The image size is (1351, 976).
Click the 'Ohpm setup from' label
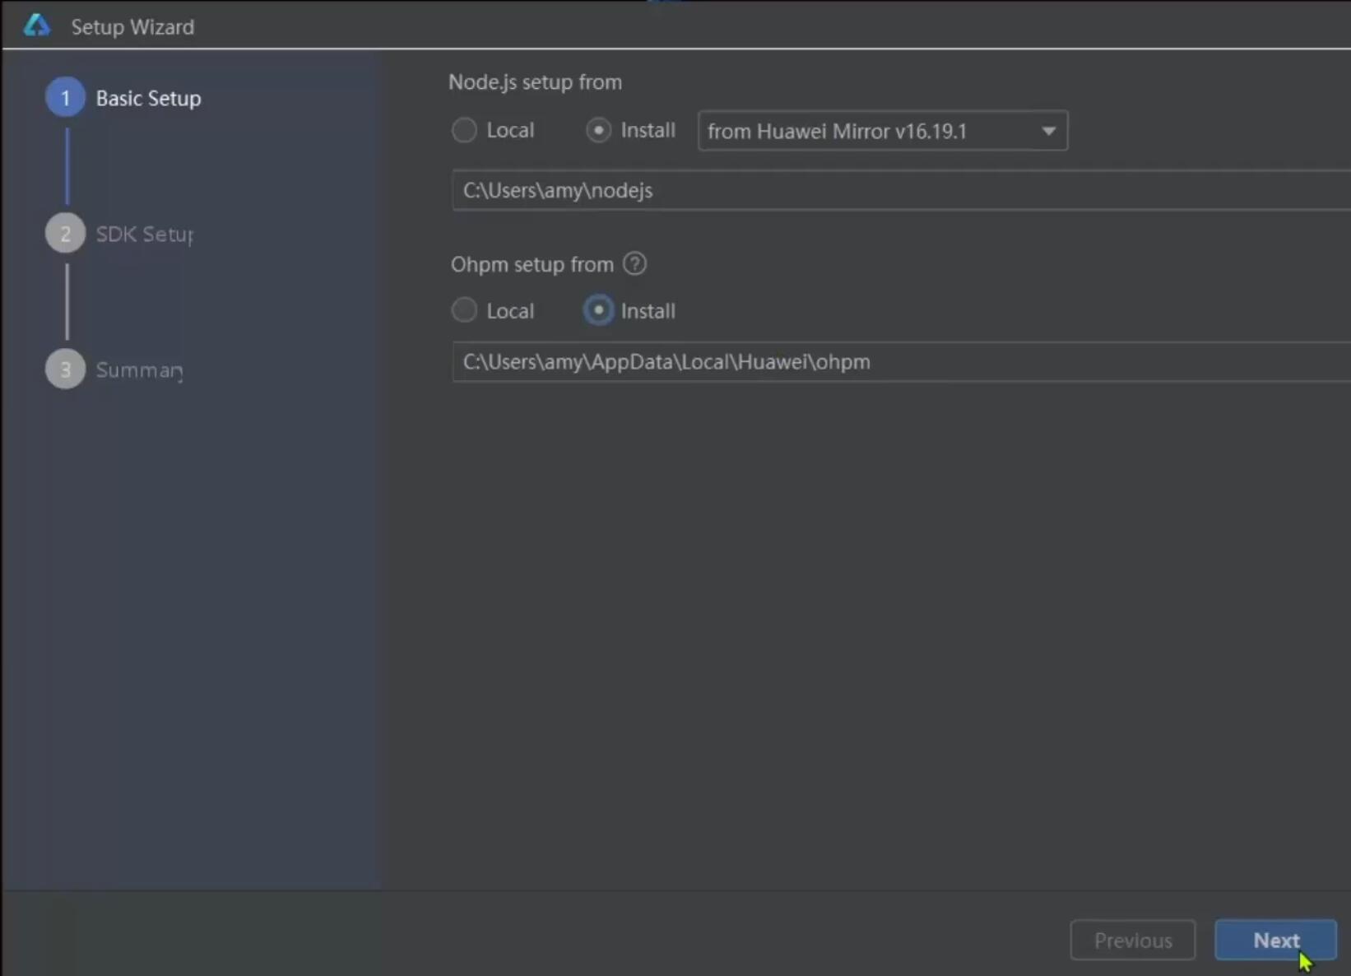(532, 264)
